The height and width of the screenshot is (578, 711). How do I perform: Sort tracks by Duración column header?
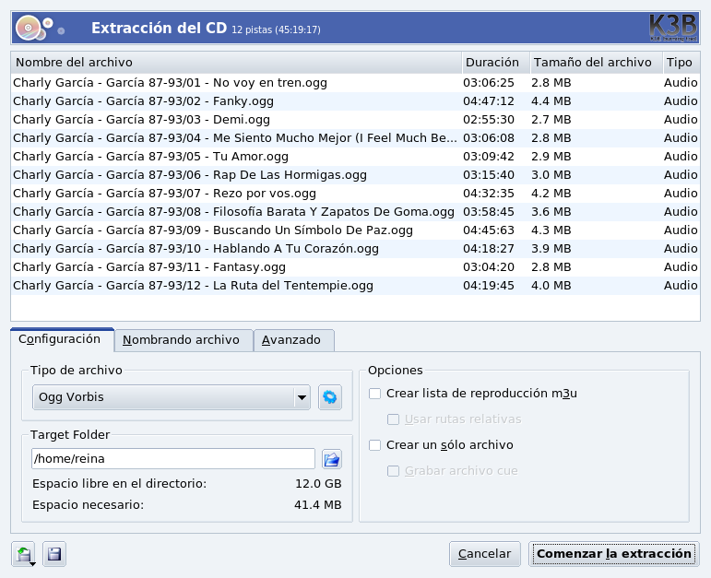(494, 63)
